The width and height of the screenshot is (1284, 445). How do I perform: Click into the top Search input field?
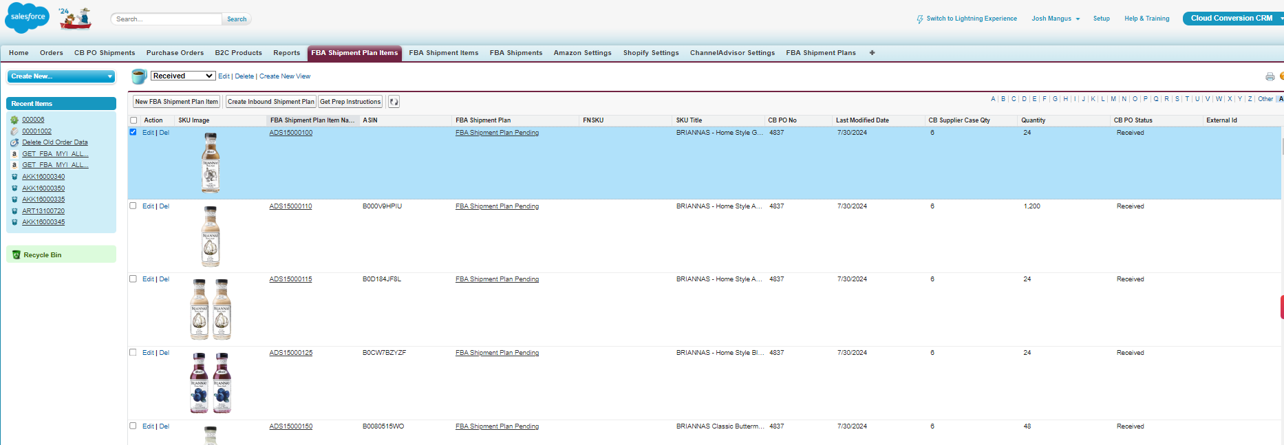click(167, 19)
